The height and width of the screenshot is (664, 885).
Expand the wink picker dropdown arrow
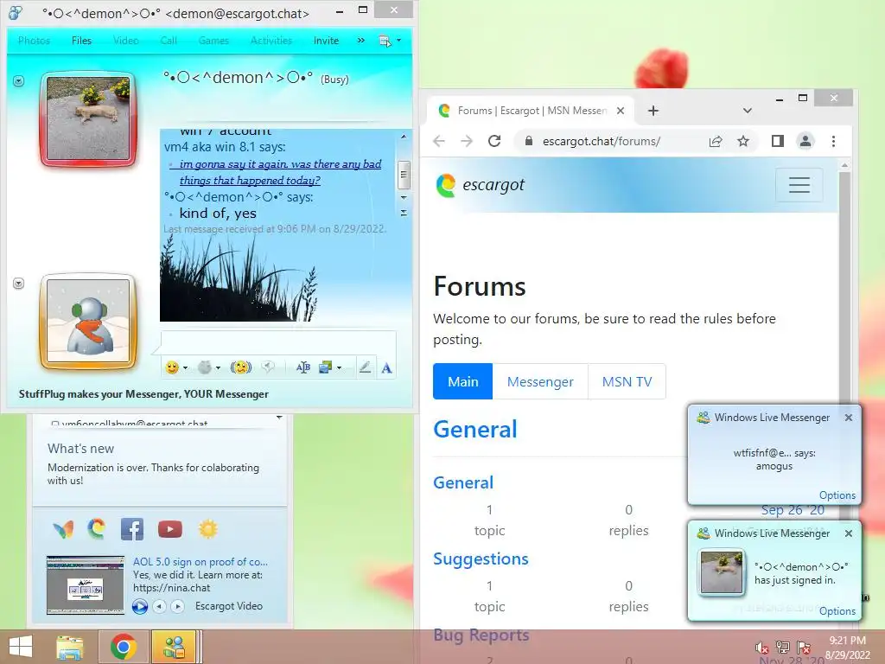pos(218,368)
